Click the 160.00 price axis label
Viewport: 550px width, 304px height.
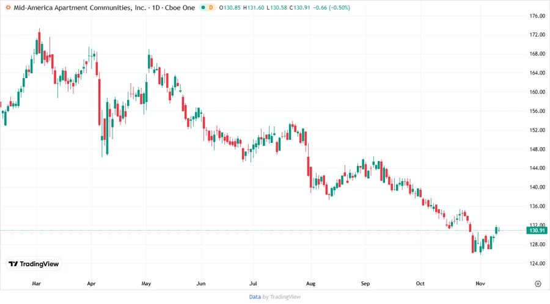coord(537,92)
